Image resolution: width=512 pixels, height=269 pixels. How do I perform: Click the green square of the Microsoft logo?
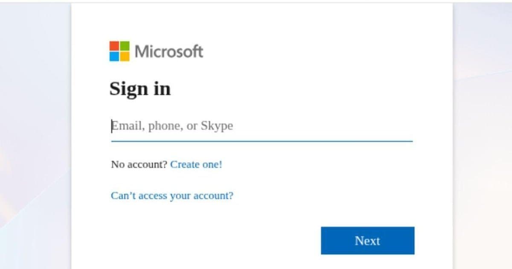point(125,46)
